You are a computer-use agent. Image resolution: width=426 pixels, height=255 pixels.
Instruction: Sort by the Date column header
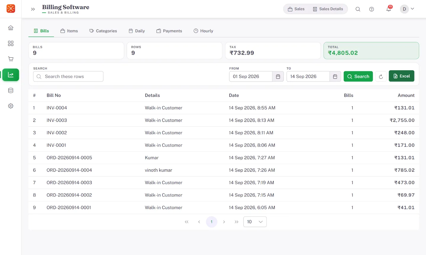click(234, 95)
